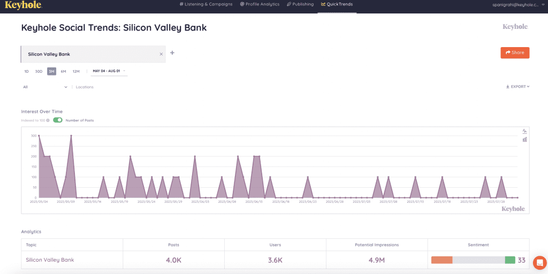Go to the Publishing section

300,4
